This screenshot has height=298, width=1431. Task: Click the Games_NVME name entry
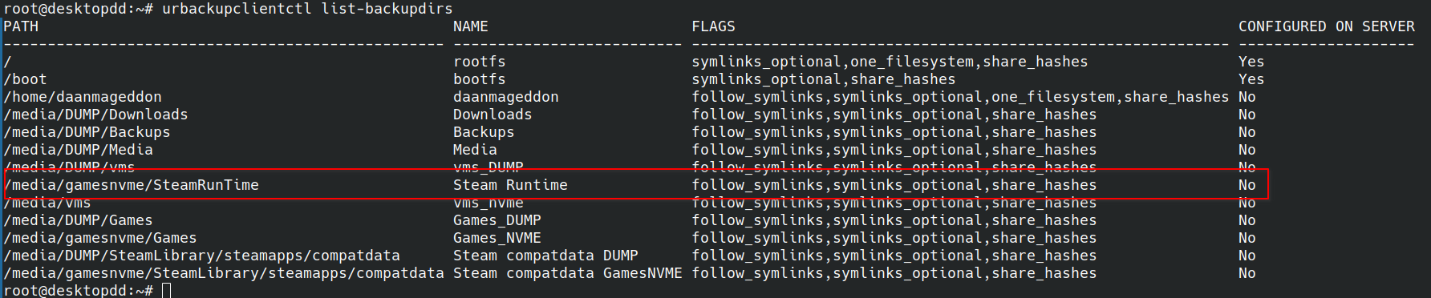497,238
